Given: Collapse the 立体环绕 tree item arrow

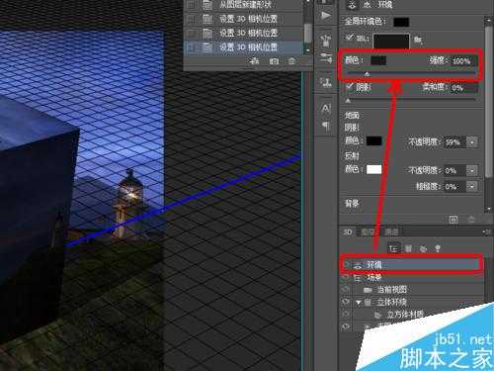Looking at the screenshot, I should 359,302.
